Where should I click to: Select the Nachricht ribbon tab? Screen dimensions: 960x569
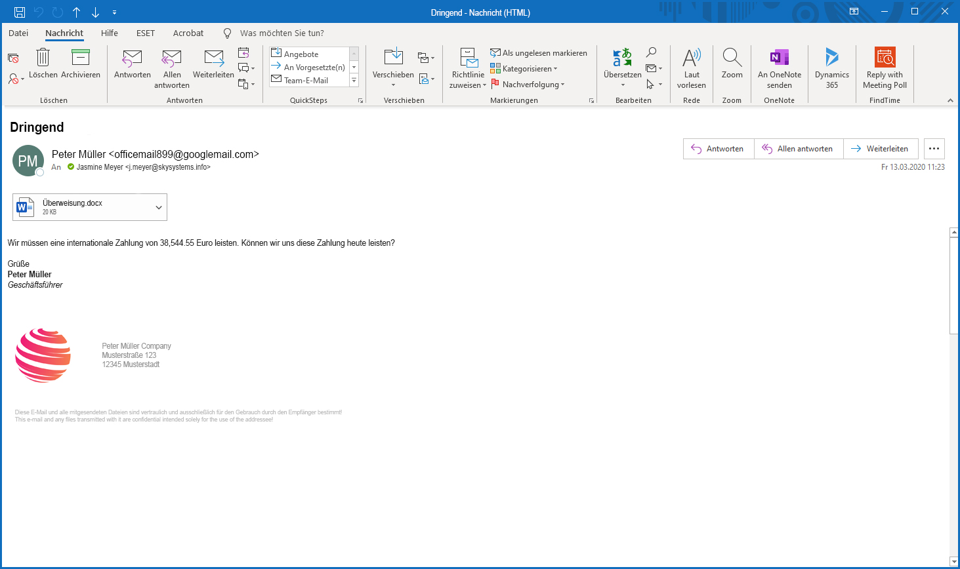coord(64,33)
